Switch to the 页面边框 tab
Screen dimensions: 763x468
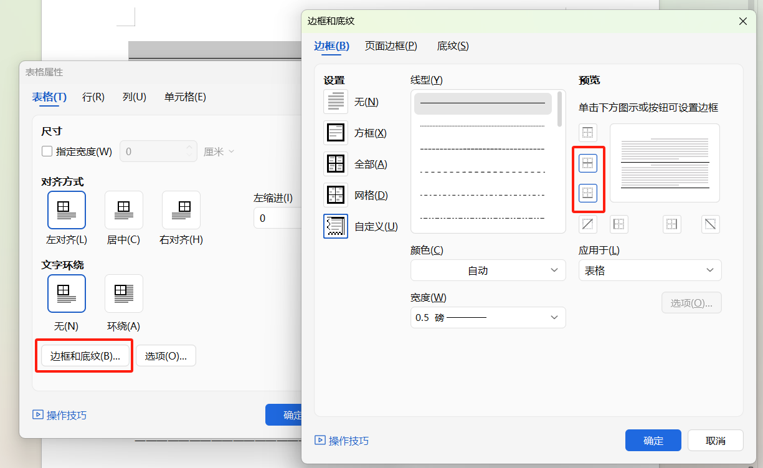[391, 45]
